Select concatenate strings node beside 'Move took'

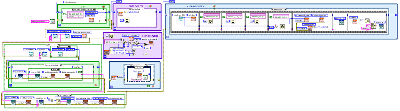373,26
